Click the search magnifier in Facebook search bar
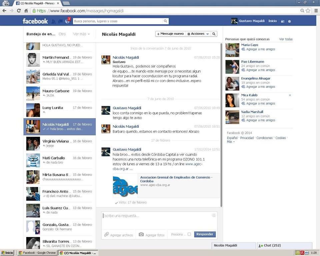The image size is (320, 256). tap(165, 21)
